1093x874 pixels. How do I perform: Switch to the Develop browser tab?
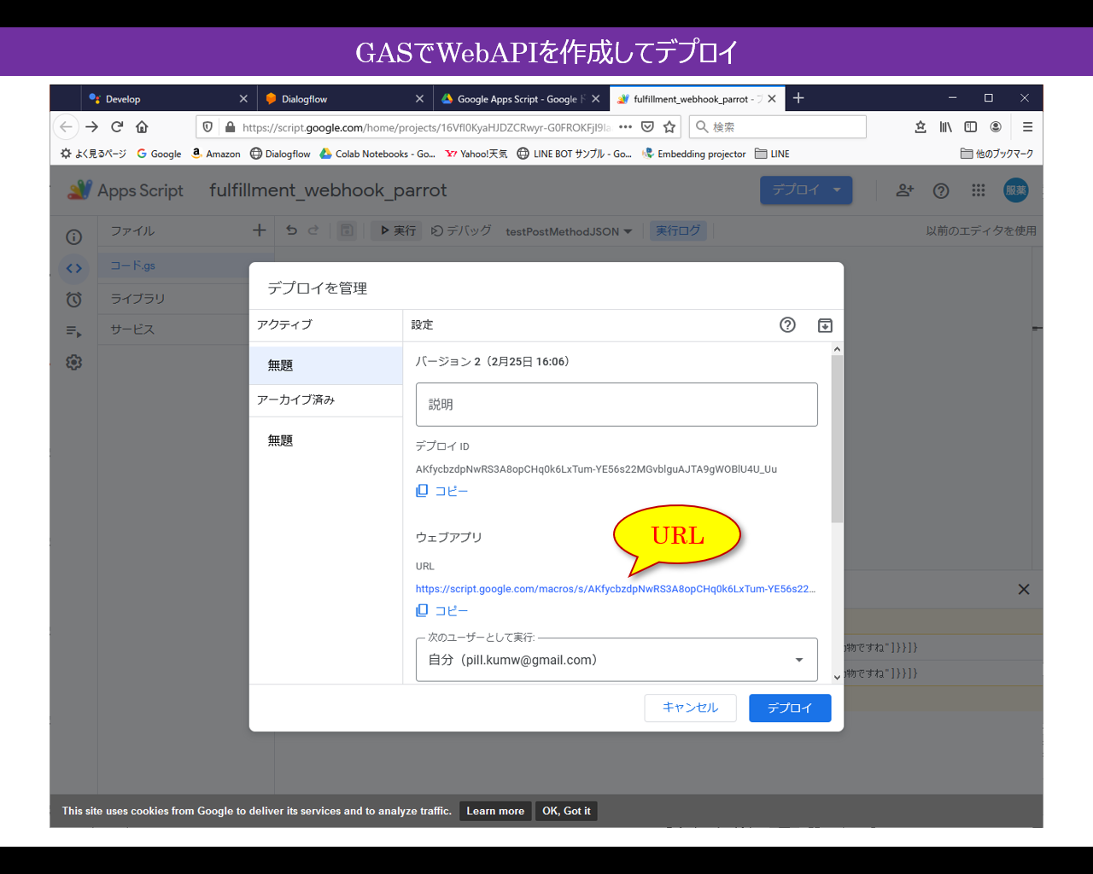click(167, 99)
